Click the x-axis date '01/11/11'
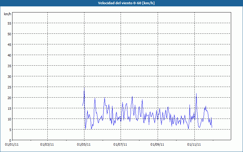This screenshot has height=152, width=243. [x=194, y=145]
